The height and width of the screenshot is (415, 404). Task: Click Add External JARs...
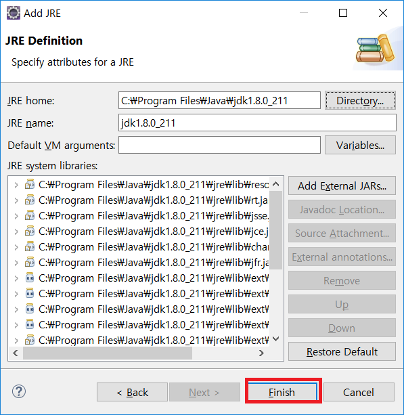pyautogui.click(x=342, y=185)
